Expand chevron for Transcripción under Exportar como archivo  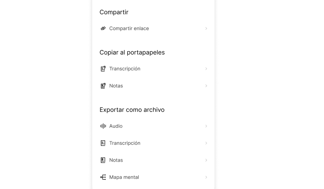click(x=206, y=143)
